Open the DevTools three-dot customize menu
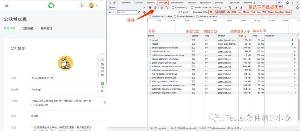This screenshot has width=300, height=131. point(292,3)
